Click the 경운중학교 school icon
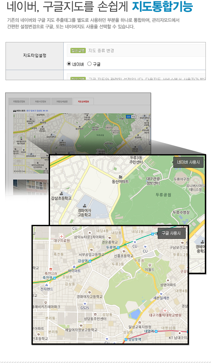211x363 pixels. coord(109,238)
